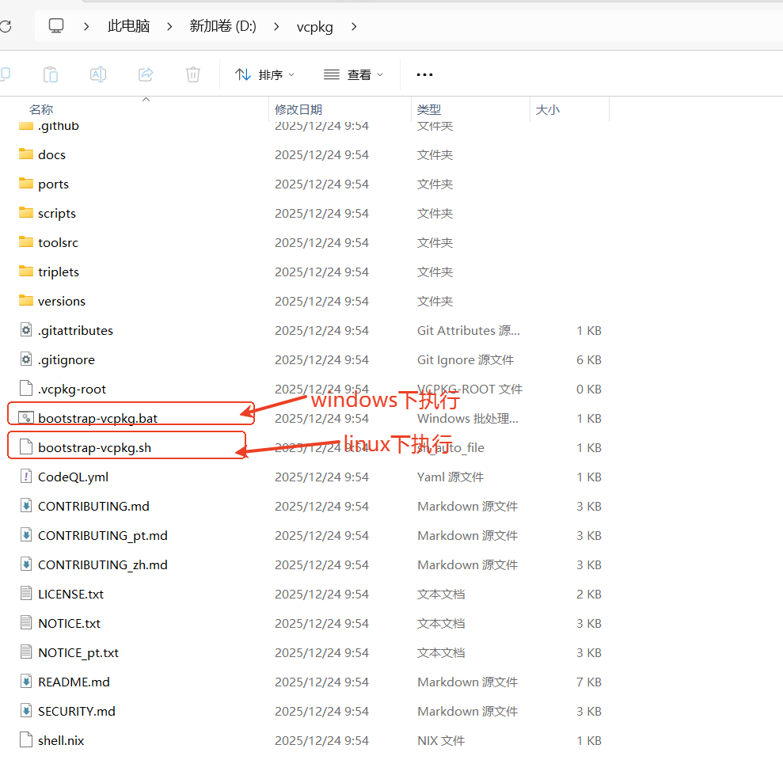This screenshot has height=760, width=783.
Task: Select file name CONTRIBUTING_pt.md
Action: (x=103, y=536)
